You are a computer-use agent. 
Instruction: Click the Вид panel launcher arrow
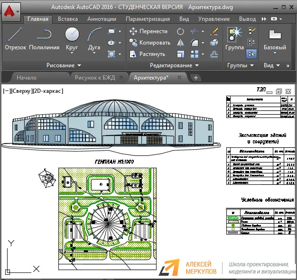(288, 66)
